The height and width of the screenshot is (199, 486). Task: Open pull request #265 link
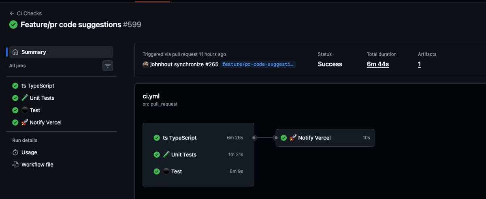211,64
